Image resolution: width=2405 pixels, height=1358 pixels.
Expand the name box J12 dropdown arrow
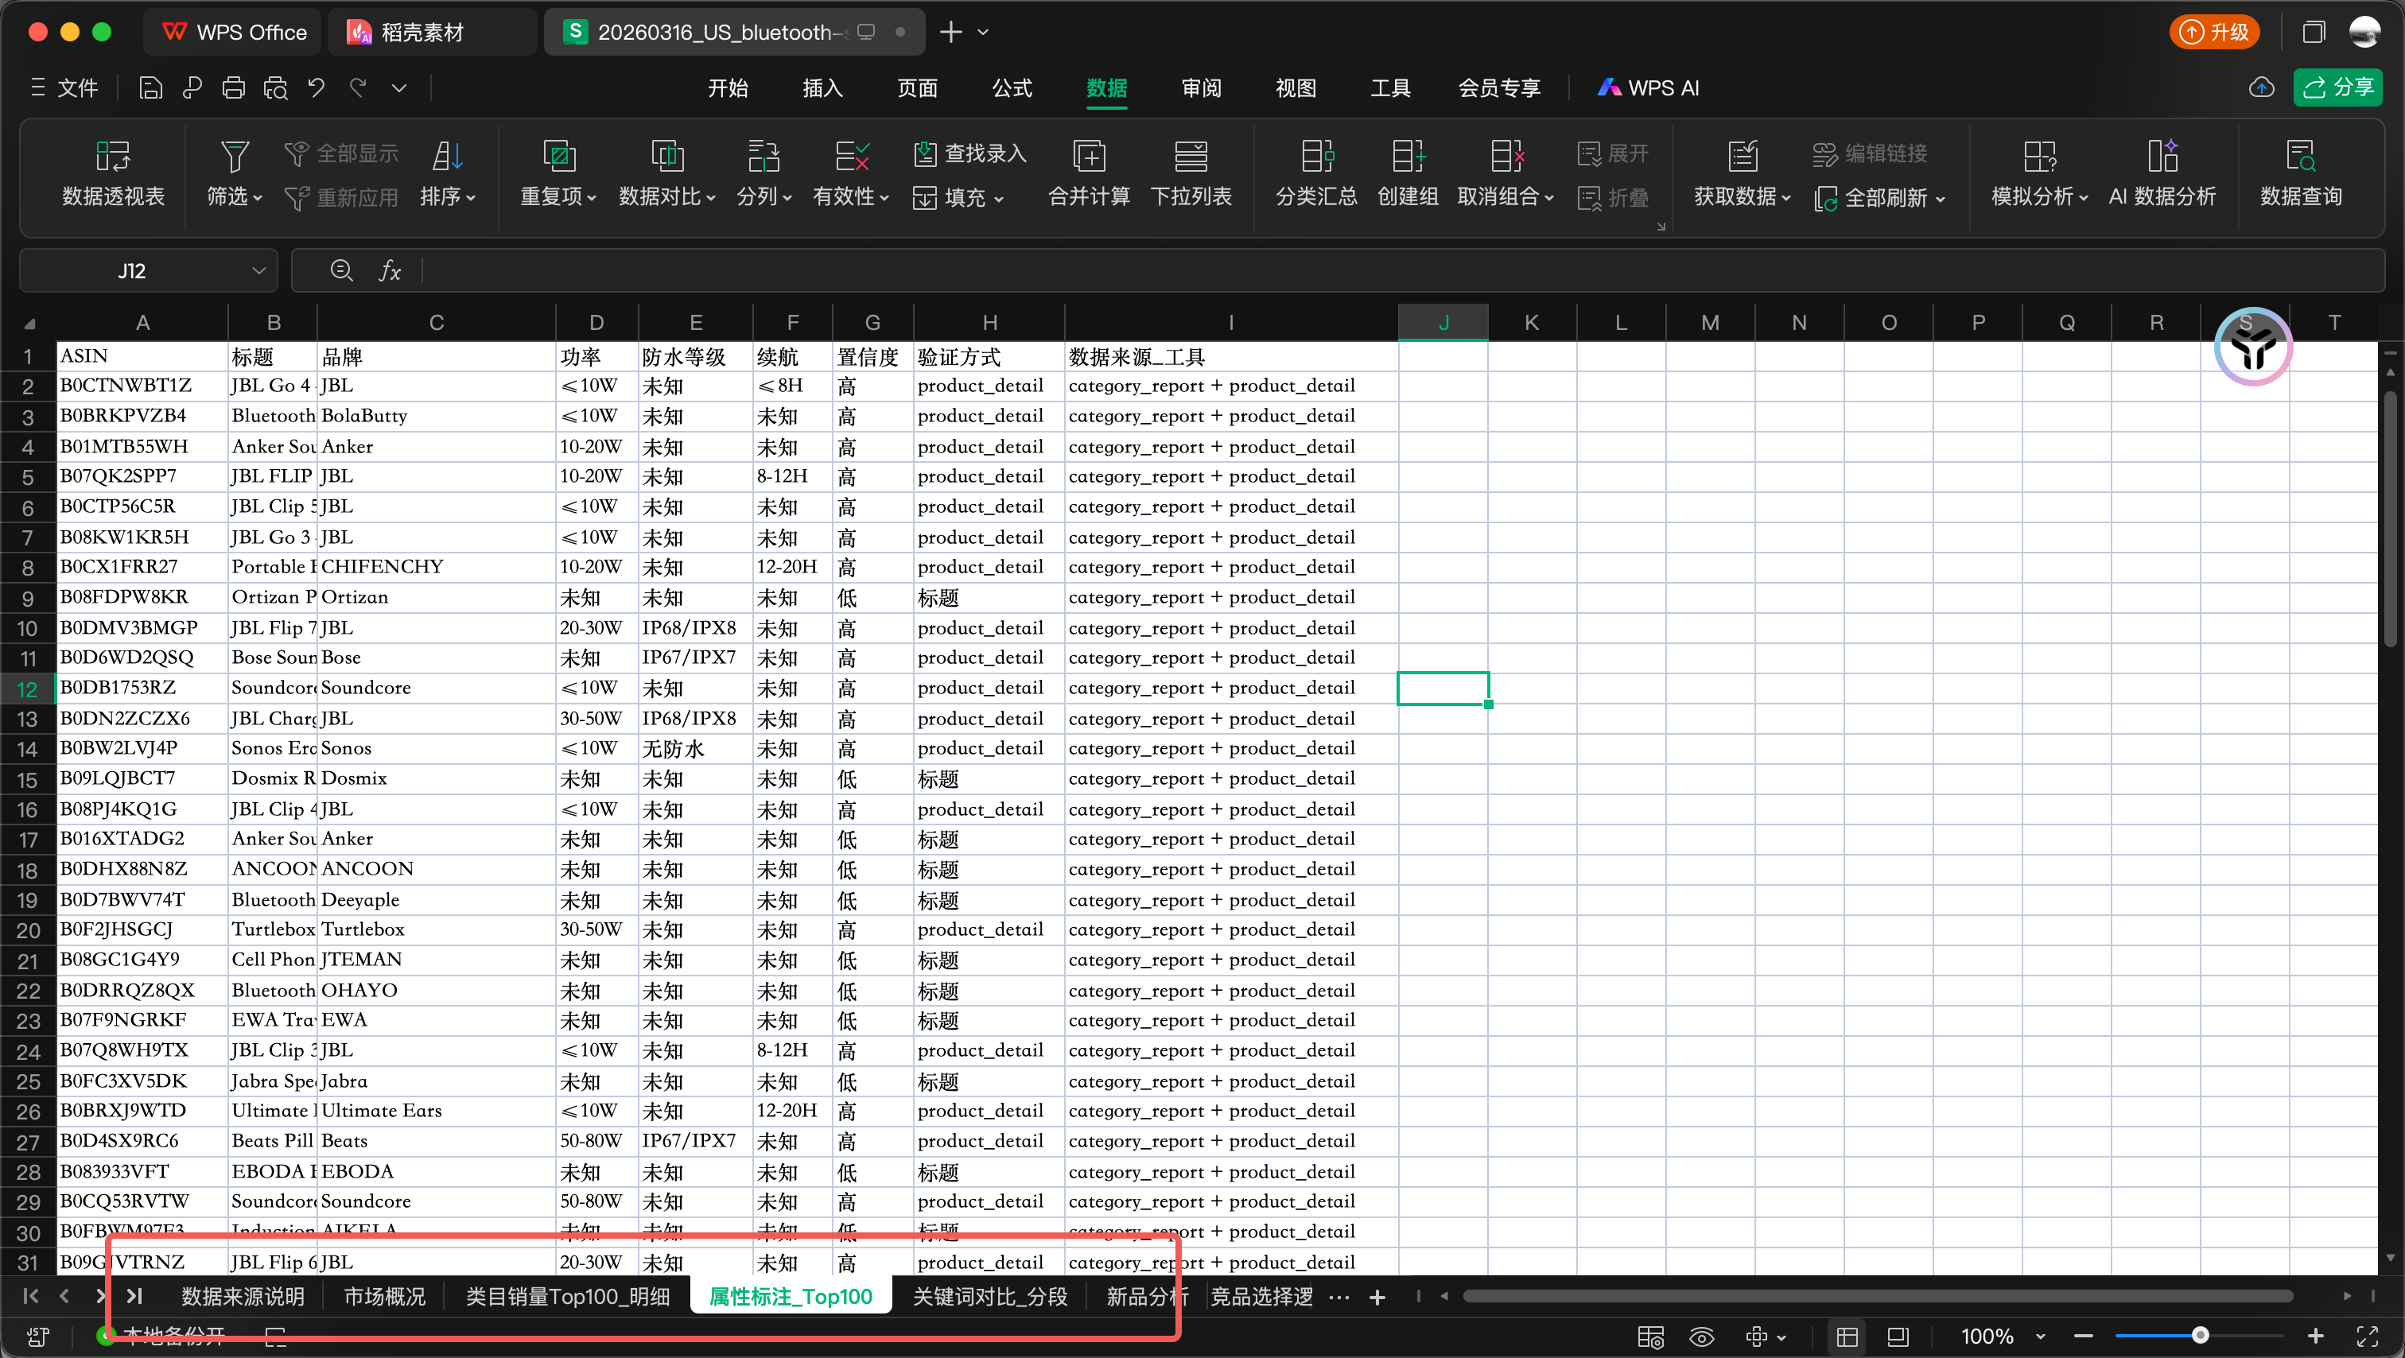click(258, 270)
